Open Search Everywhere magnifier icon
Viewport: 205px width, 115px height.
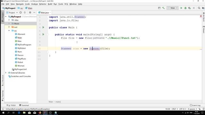pyautogui.click(x=199, y=8)
